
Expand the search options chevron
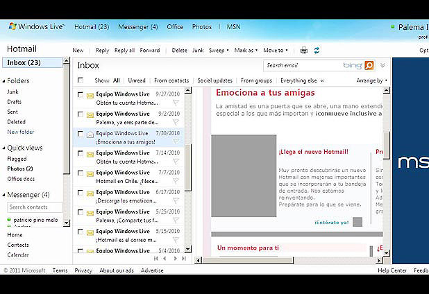pyautogui.click(x=382, y=65)
